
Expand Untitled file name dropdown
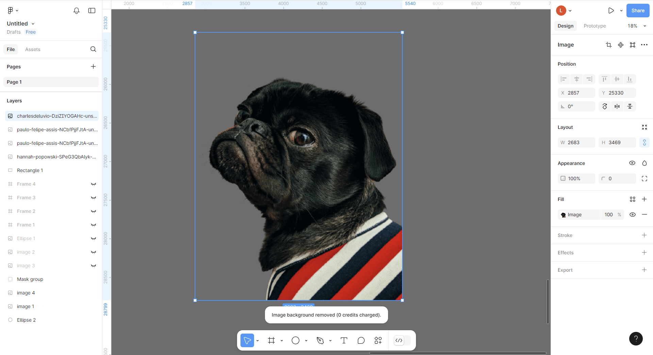pyautogui.click(x=33, y=24)
